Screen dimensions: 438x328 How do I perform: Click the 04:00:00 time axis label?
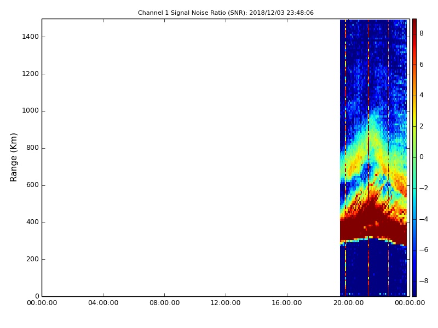[x=103, y=303]
